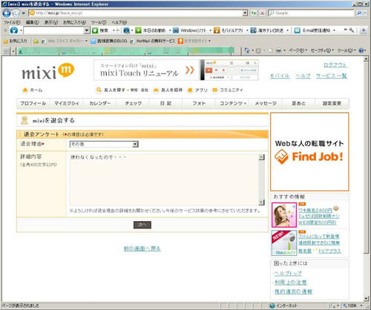Open the ヘルプ menu in menu bar

pos(119,22)
